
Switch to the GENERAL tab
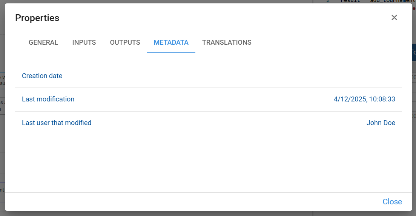tap(43, 42)
